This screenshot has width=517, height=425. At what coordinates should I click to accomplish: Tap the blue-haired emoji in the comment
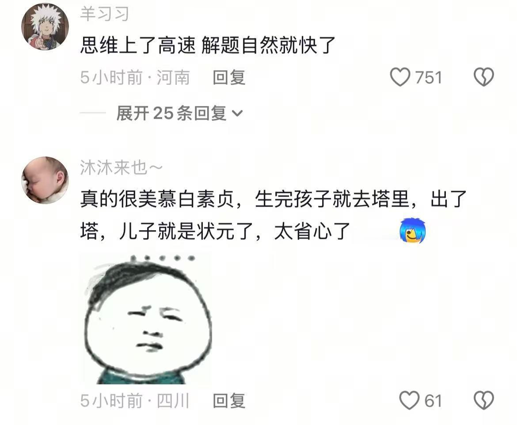pyautogui.click(x=412, y=231)
